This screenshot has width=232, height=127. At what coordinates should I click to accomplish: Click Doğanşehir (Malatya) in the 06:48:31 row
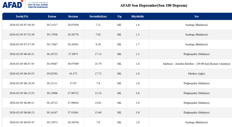[x=197, y=54]
